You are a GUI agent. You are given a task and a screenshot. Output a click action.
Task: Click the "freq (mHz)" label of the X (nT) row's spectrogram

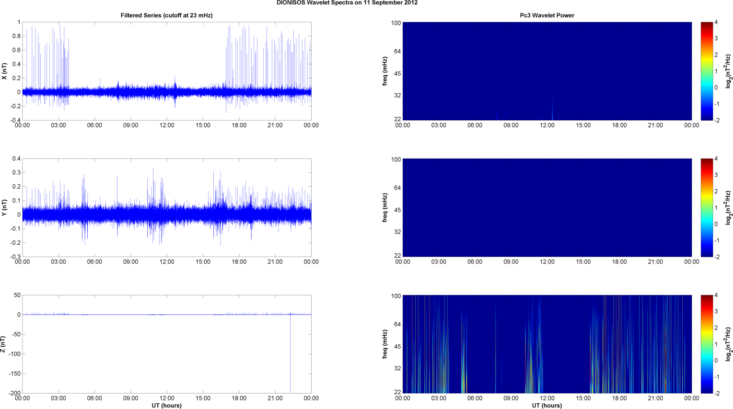click(x=385, y=71)
